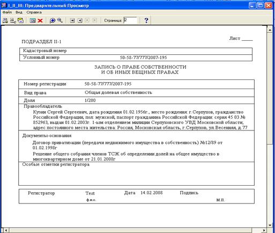Click the м.п. stamp mark label
Image resolution: width=275 pixels, height=233 pixels.
click(221, 200)
